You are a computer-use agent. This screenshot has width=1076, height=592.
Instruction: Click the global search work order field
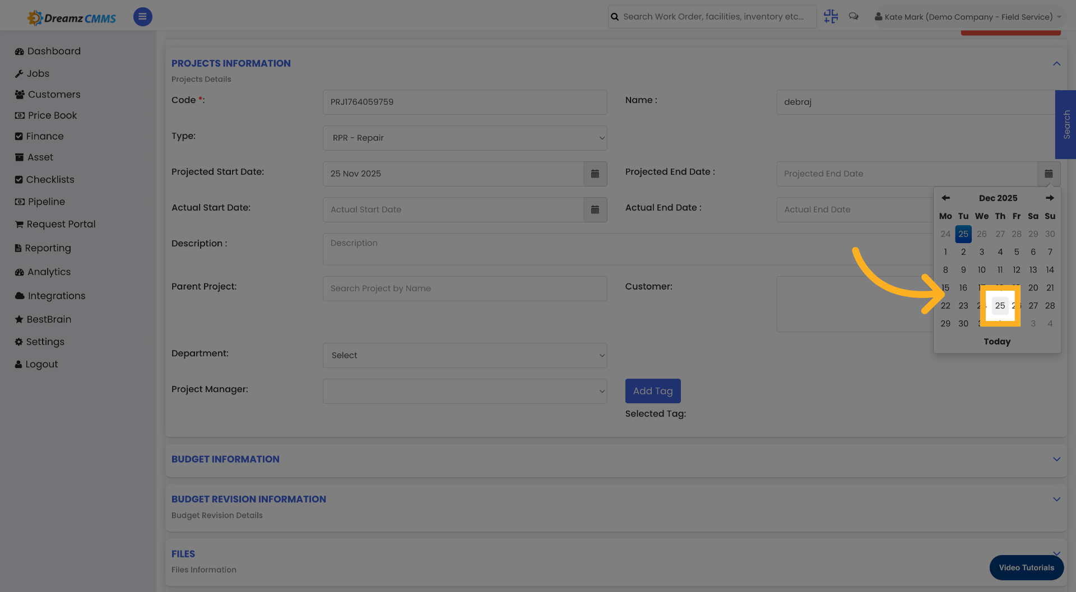click(712, 17)
